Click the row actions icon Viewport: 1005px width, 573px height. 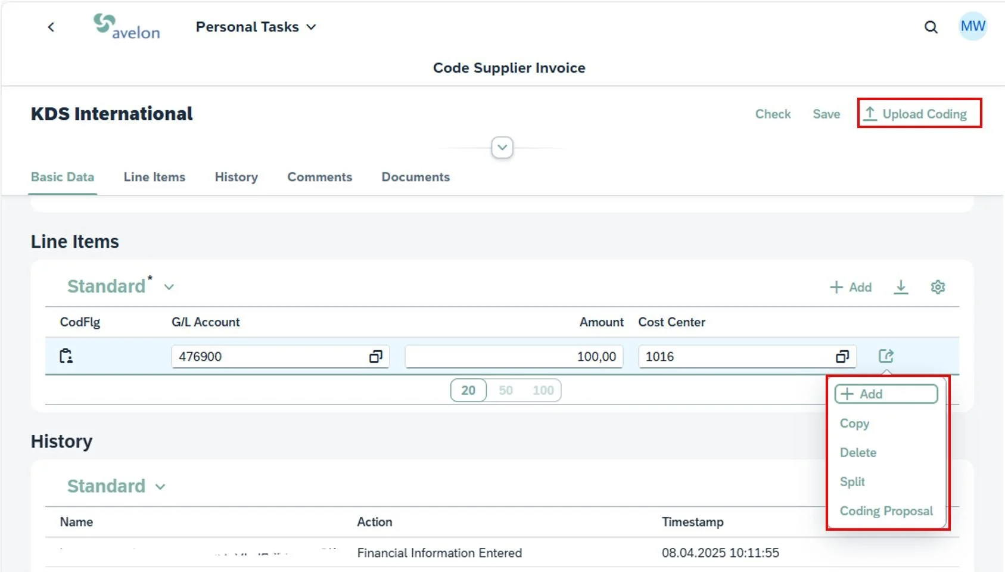[886, 356]
